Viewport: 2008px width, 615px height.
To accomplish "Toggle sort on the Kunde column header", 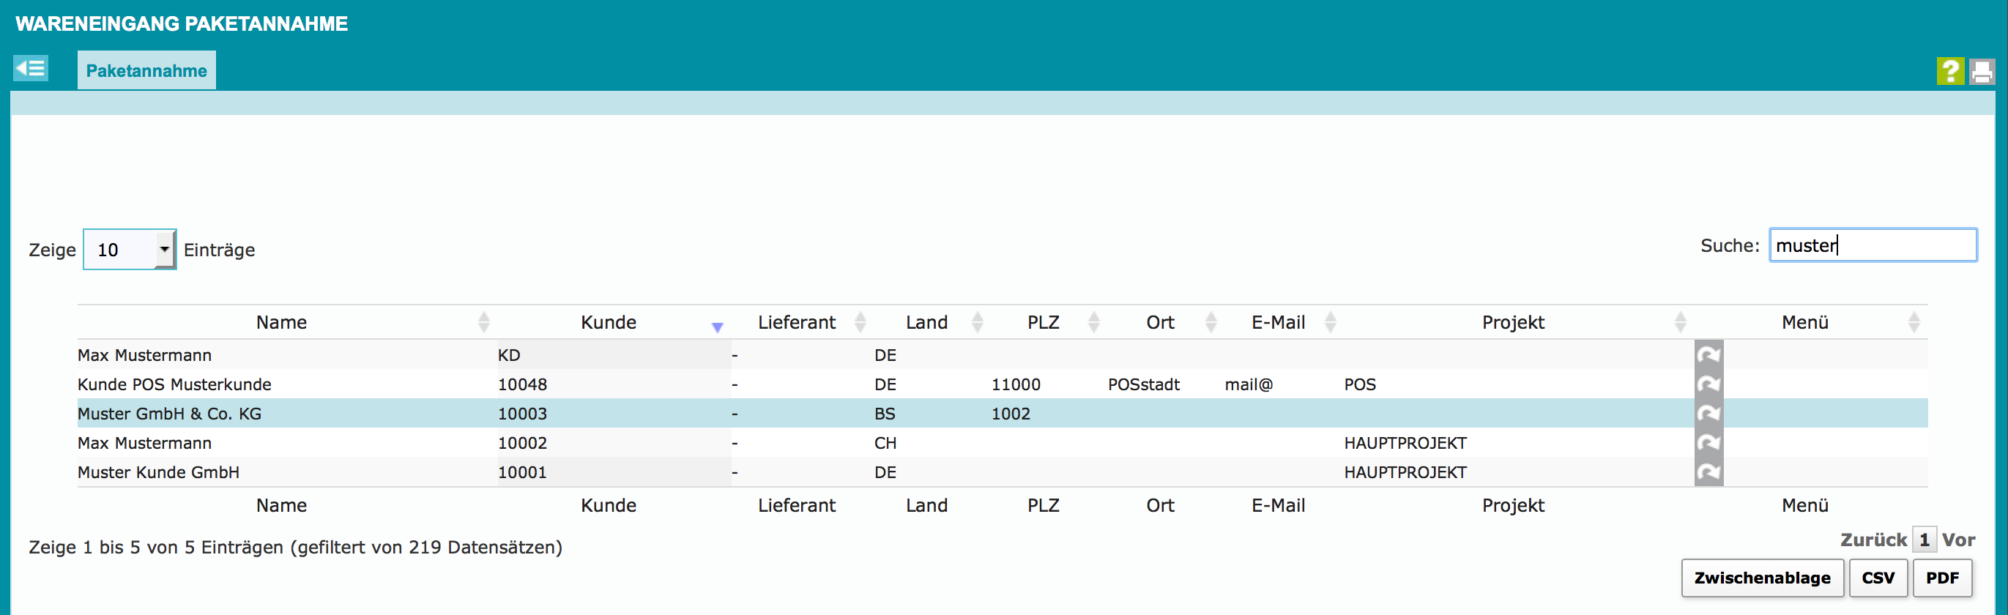I will coord(608,322).
